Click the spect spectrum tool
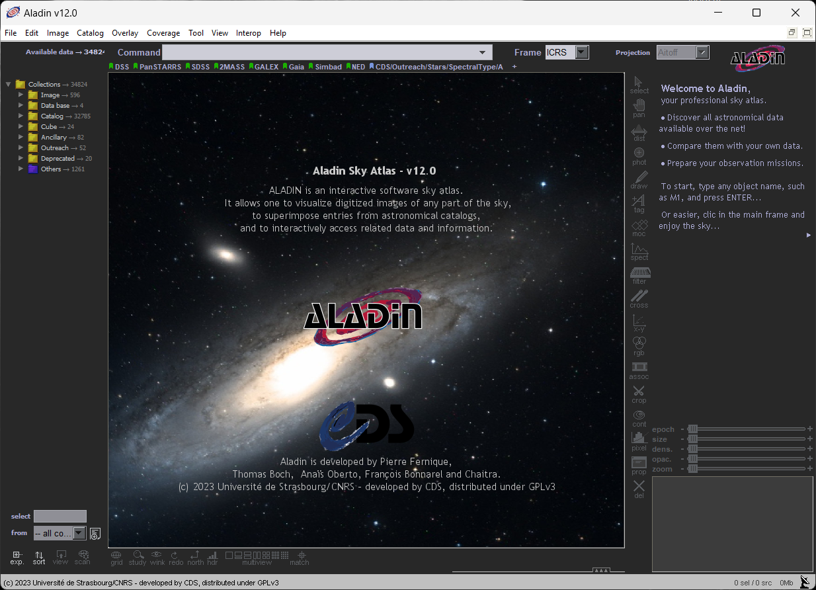 pos(639,251)
